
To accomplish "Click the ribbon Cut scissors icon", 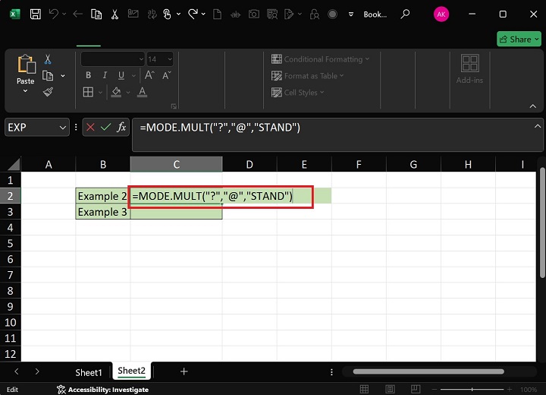I will click(48, 59).
